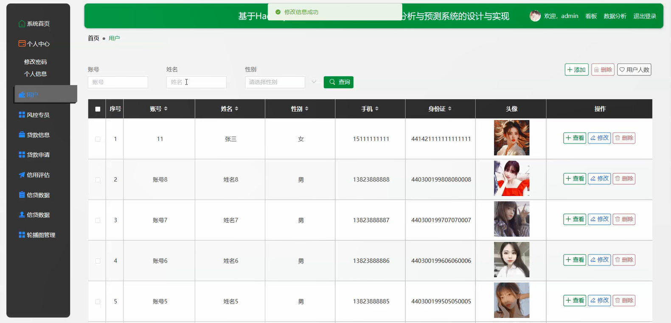Toggle the select-all checkbox in the table header
This screenshot has height=323, width=671.
(x=98, y=109)
